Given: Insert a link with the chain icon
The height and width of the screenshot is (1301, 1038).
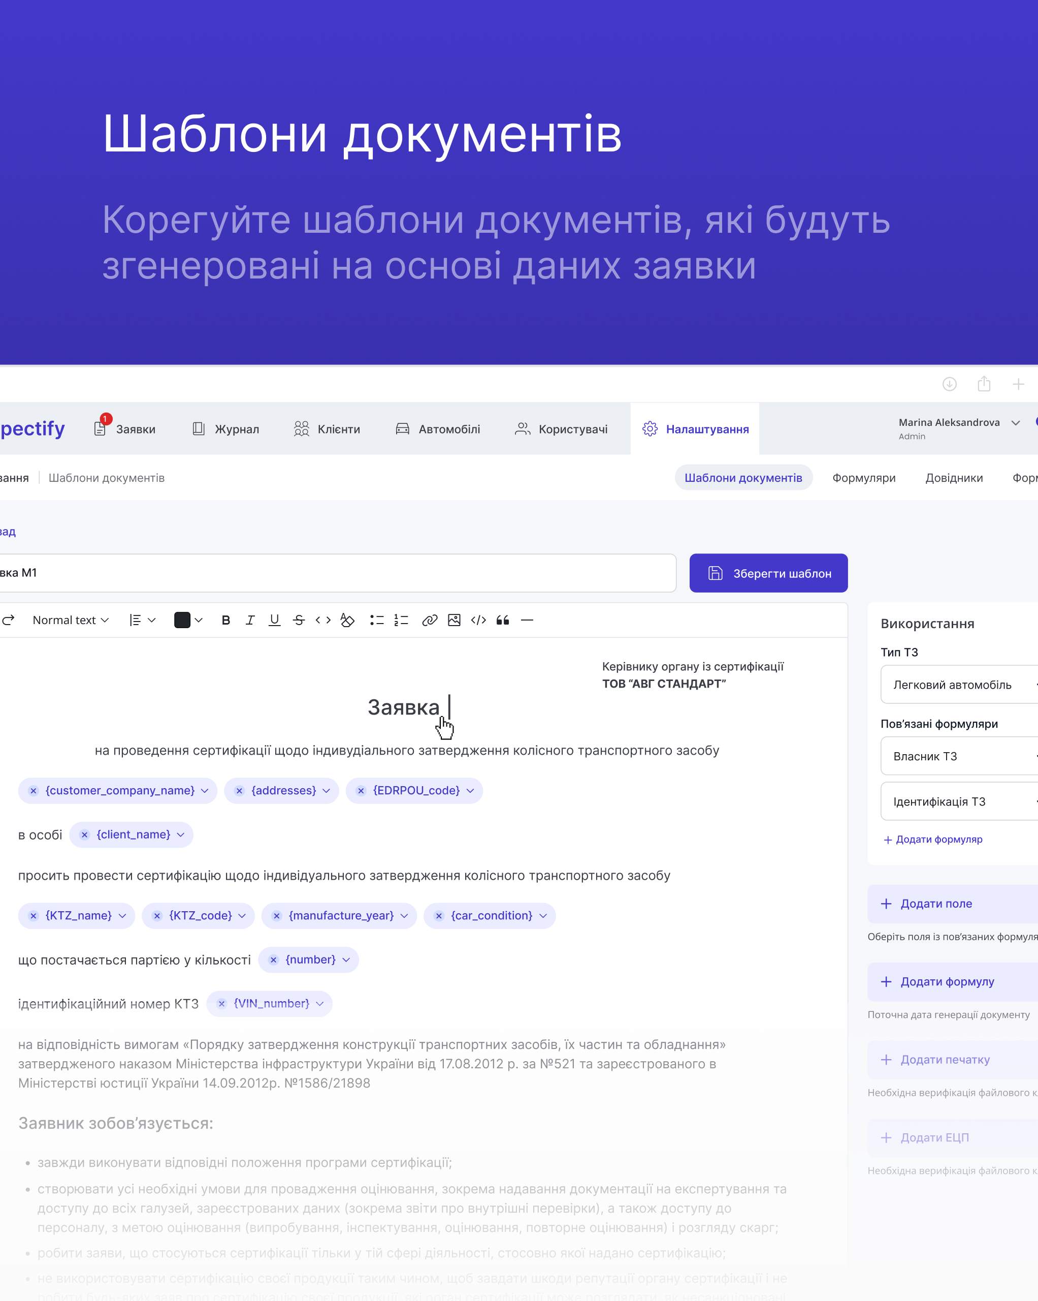Looking at the screenshot, I should [430, 621].
